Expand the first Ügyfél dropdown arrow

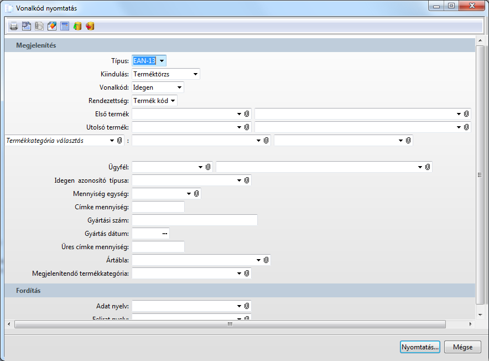(x=200, y=167)
